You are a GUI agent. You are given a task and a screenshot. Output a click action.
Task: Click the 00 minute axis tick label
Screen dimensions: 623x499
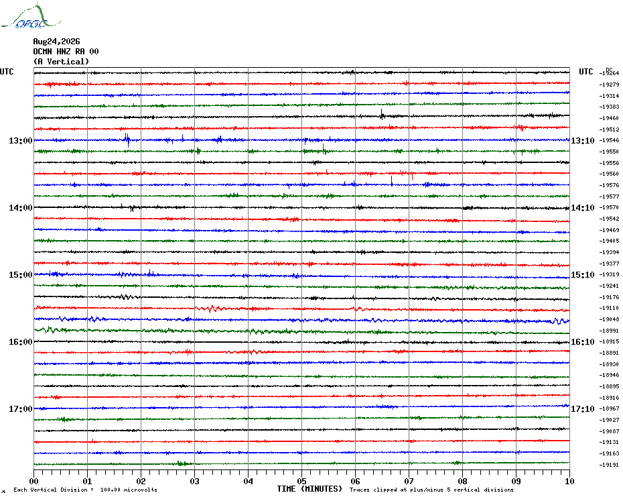point(33,482)
